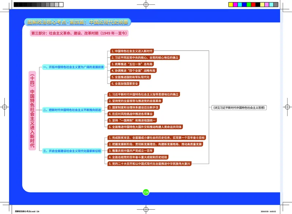Screen dimensions: 292x214
Task: Click node 6. 全面加强国家安全
Action: coord(125,84)
